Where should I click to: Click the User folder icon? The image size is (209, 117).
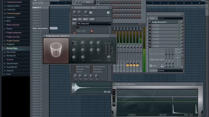point(5,74)
